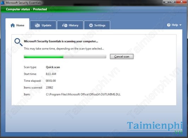This screenshot has height=138, width=188.
Task: Cancel the running scan
Action: (122, 57)
